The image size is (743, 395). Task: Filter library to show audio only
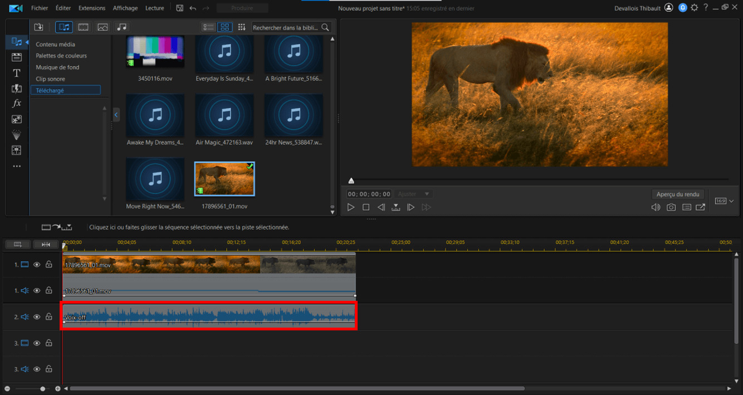coord(121,27)
